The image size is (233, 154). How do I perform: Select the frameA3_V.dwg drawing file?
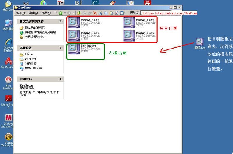[129, 23]
